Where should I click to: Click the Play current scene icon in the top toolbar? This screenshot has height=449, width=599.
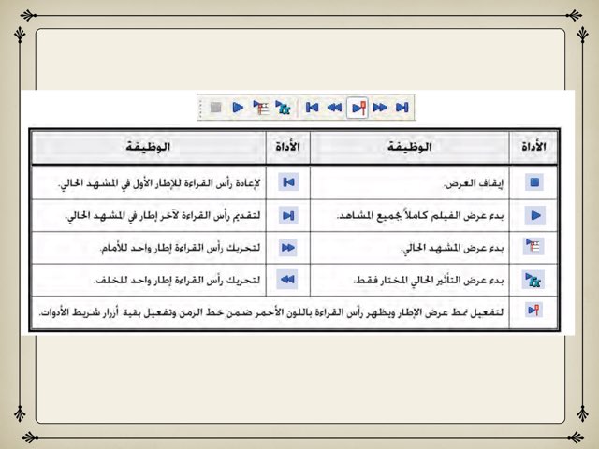pos(261,108)
